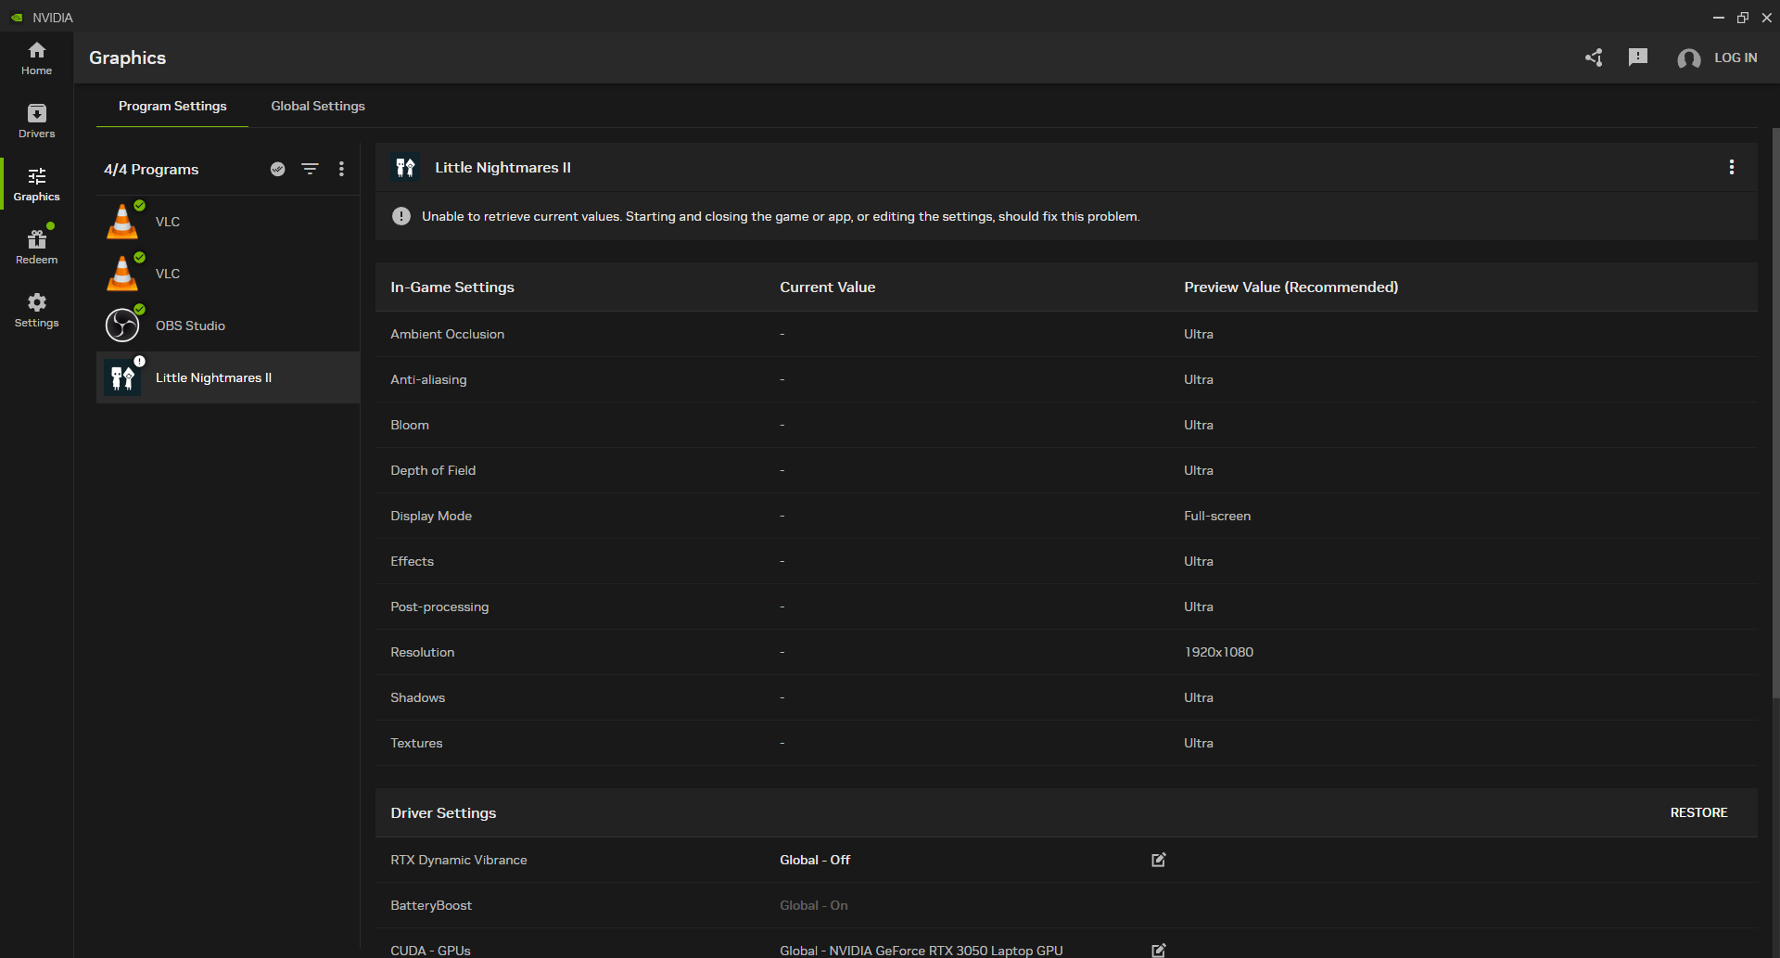This screenshot has width=1780, height=958.
Task: Open programs list three-dot menu
Action: pos(341,169)
